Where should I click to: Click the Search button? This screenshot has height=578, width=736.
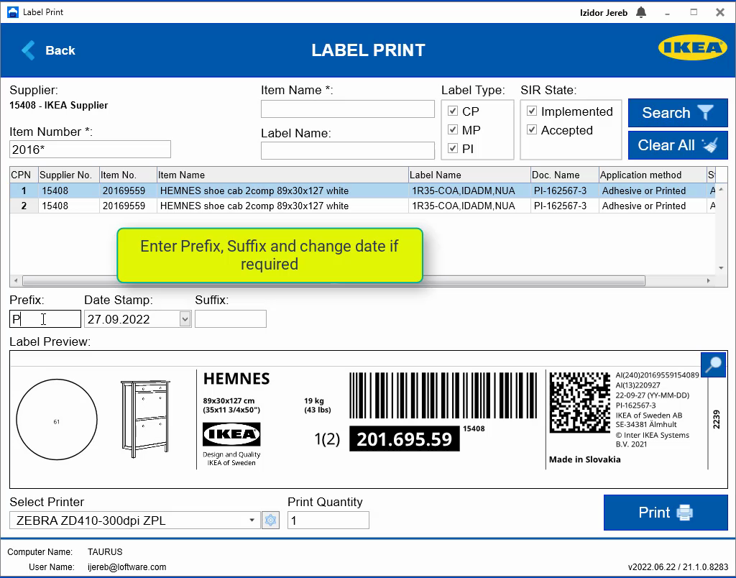point(678,113)
